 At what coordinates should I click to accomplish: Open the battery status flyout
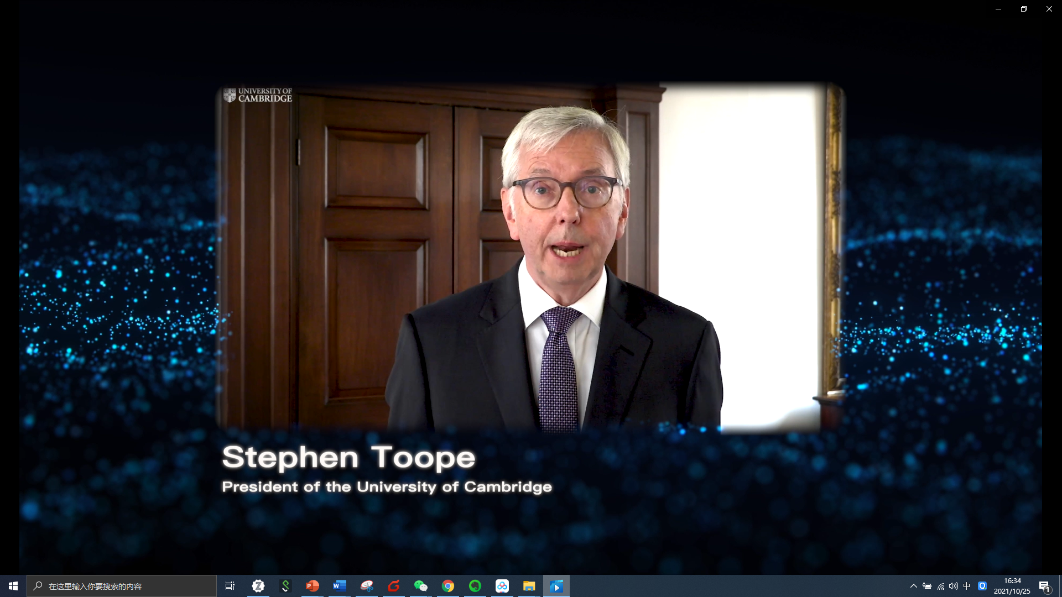coord(927,586)
